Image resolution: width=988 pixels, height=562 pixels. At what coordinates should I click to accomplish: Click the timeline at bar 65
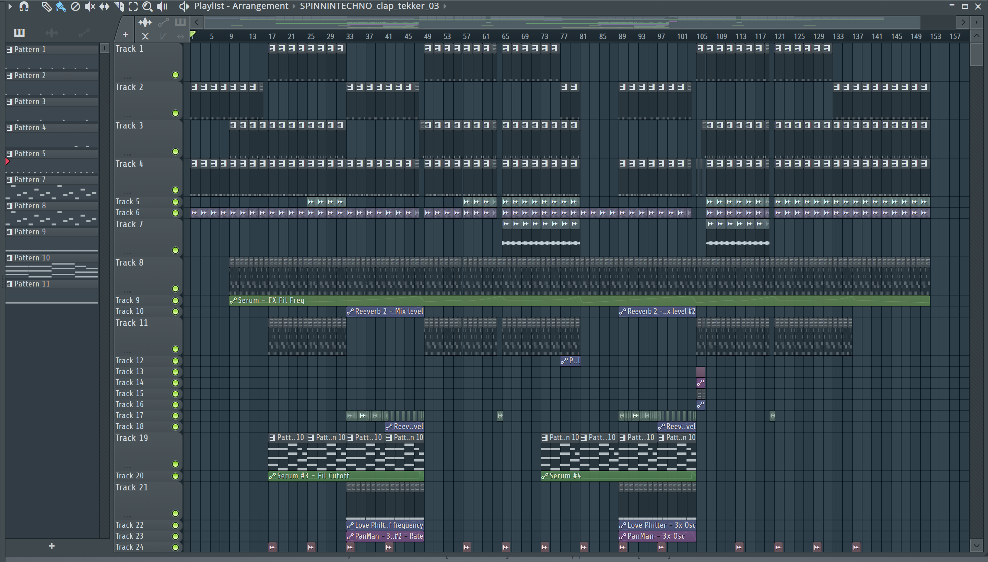coord(505,36)
